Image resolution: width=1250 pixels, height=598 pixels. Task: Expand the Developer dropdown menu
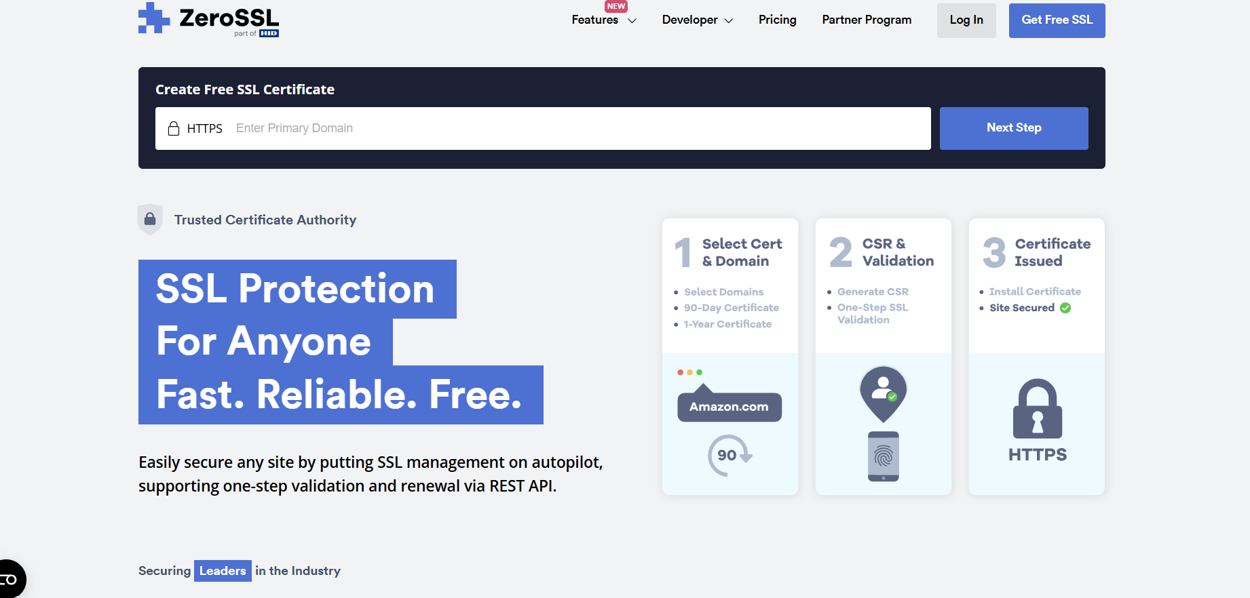[x=698, y=20]
